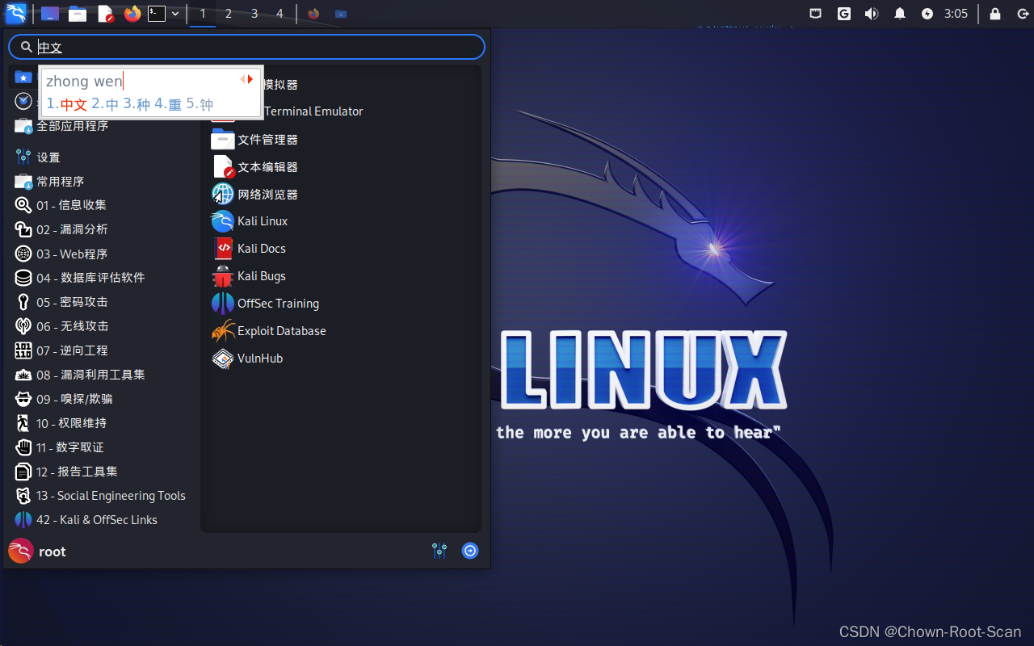Click the power manager lightning icon
This screenshot has height=646, width=1034.
(927, 14)
